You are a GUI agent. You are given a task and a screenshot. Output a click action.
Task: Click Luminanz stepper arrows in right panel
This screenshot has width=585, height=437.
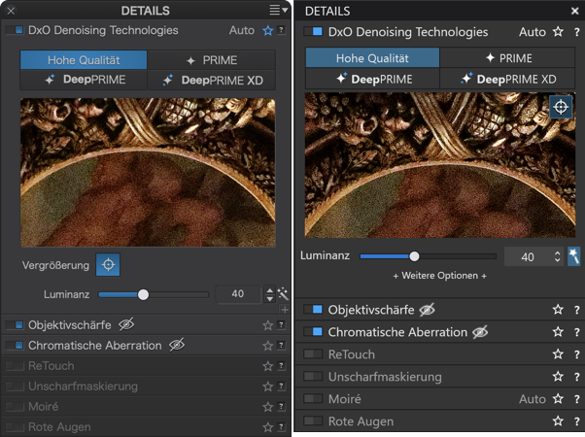click(x=557, y=256)
